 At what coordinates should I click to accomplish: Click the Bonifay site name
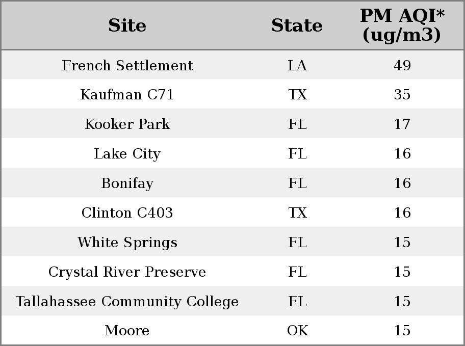click(x=127, y=183)
